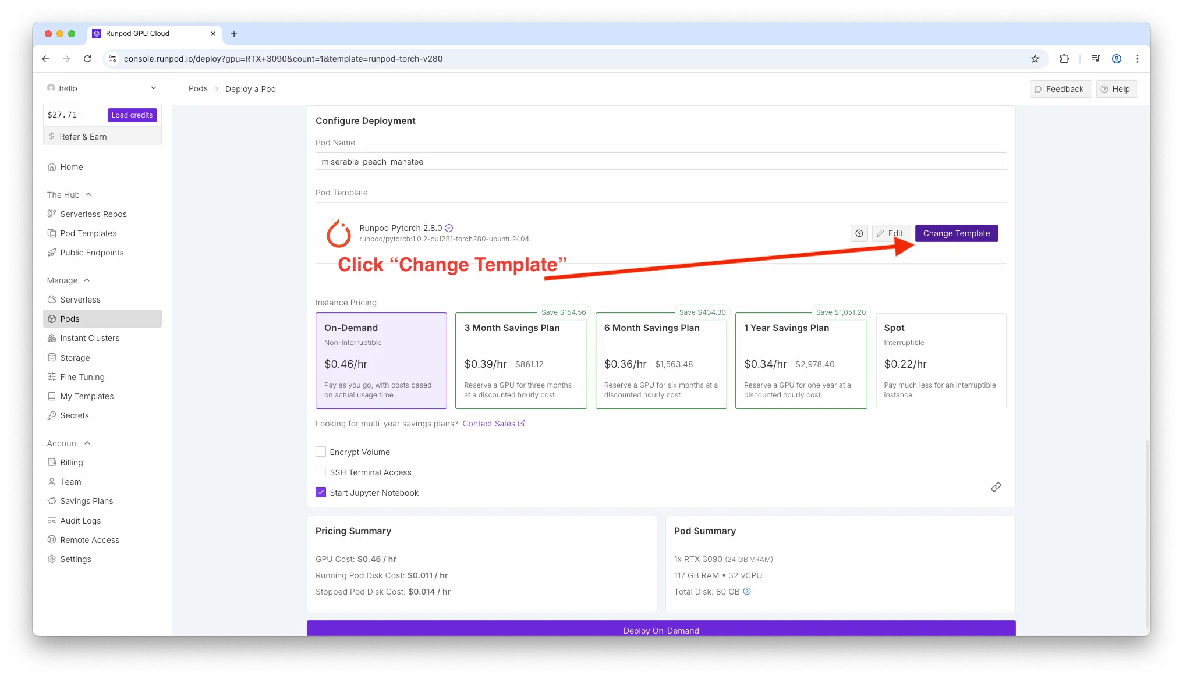Open the Feedback button
Viewport: 1183px width, 679px height.
coord(1060,89)
